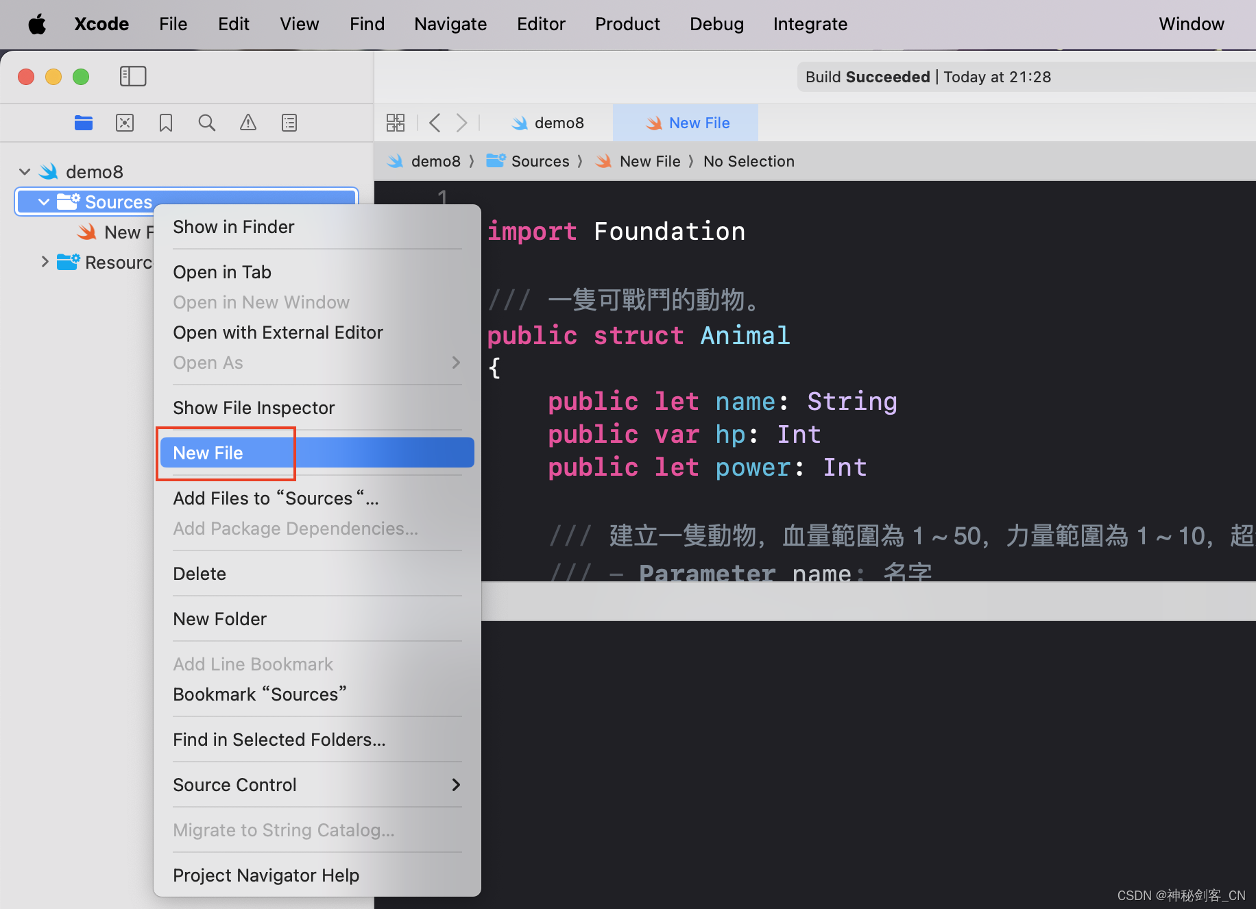Click the demo8 package icon in navigator
The image size is (1256, 909).
[49, 171]
